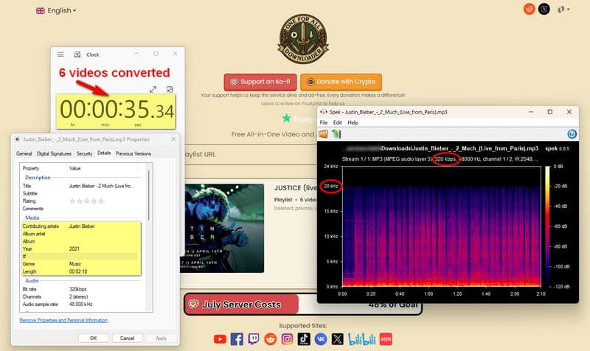This screenshot has height=351, width=590.
Task: Click the Contributing artists value 'Justin Bieber'
Action: point(82,226)
